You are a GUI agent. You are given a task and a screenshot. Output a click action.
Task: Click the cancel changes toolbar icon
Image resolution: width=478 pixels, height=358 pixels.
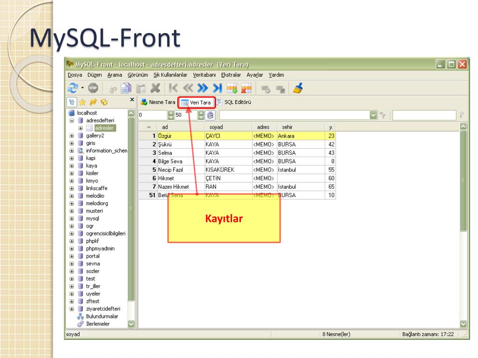click(280, 89)
